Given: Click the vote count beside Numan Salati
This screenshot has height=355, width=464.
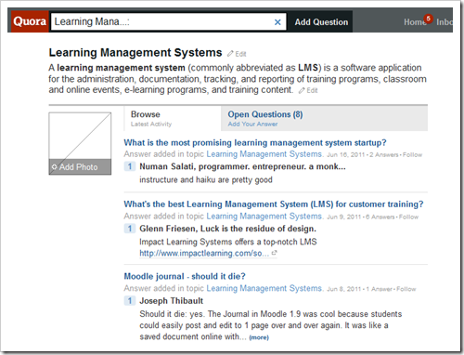Looking at the screenshot, I should (130, 166).
